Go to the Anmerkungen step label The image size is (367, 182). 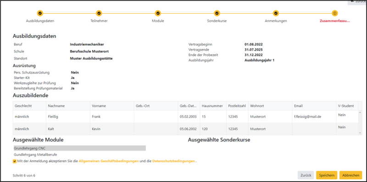click(276, 21)
